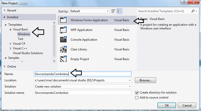
Task: Select 'Console Application' template name
Action: coord(84,40)
